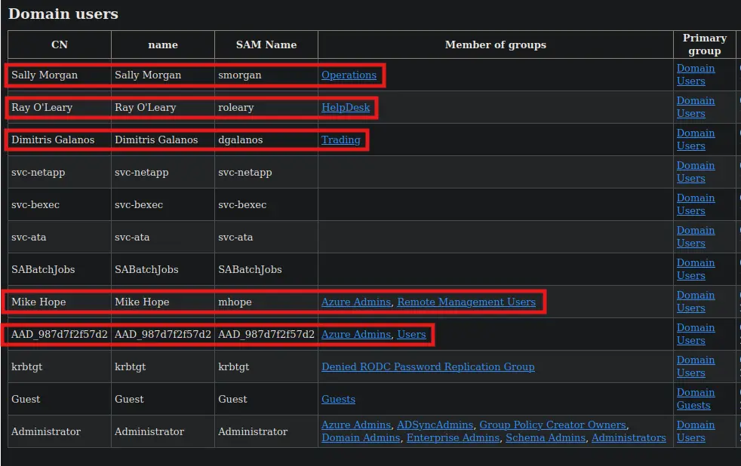The height and width of the screenshot is (466, 741).
Task: Click Domain Users link in Sally Morgan row
Action: (x=695, y=75)
